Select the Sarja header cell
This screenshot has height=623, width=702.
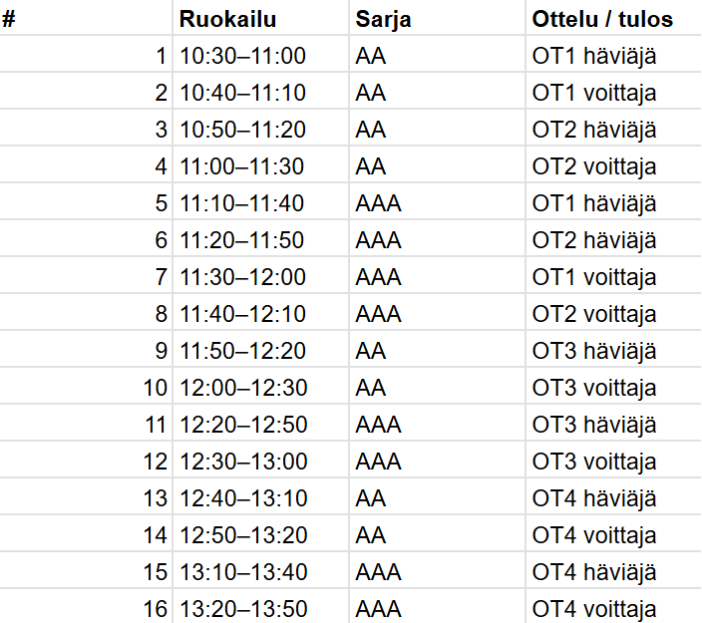pyautogui.click(x=437, y=18)
